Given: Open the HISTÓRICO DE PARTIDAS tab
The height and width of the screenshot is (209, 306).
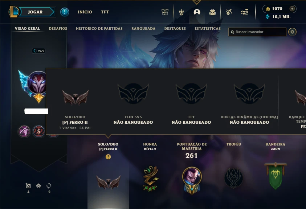Looking at the screenshot, I should pyautogui.click(x=99, y=29).
